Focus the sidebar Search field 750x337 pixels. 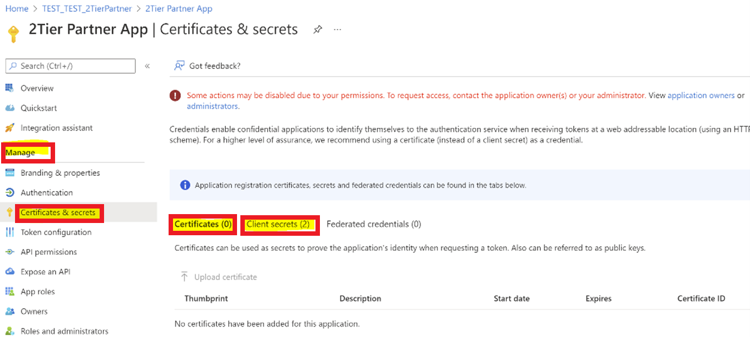70,66
